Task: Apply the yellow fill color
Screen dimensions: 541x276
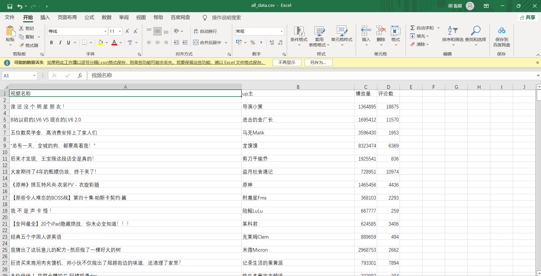Action: [x=100, y=42]
